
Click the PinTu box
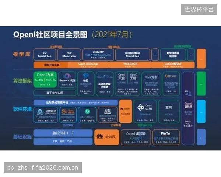(x=166, y=137)
